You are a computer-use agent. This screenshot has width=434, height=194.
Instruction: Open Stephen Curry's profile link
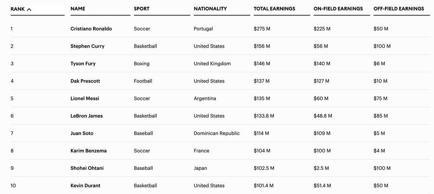[x=87, y=46]
